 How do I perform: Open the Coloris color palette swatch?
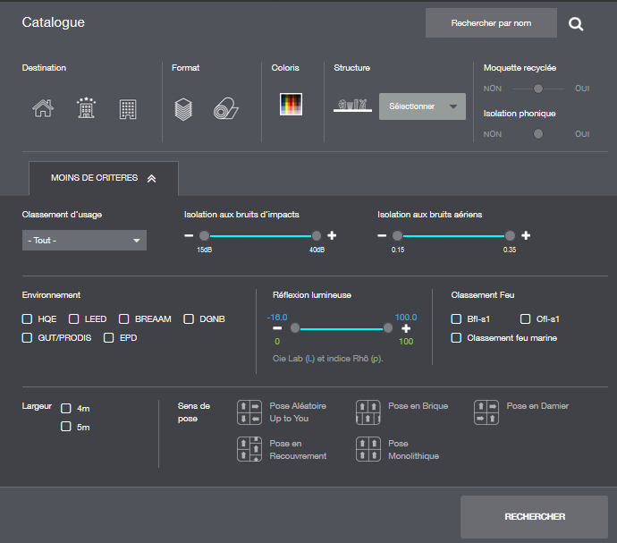tap(291, 104)
